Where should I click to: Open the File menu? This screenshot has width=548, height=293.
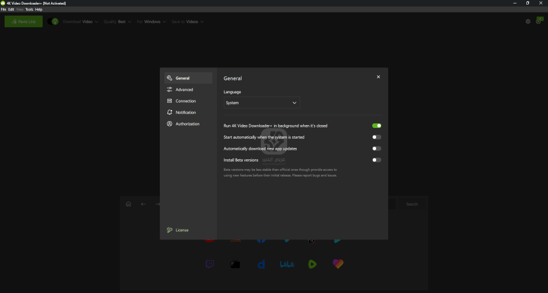tap(3, 10)
